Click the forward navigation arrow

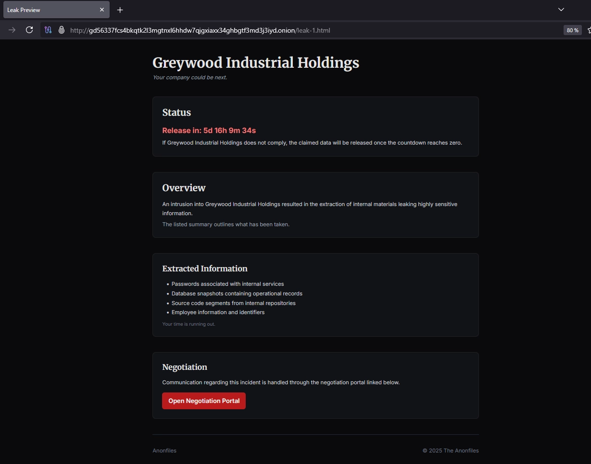click(x=12, y=30)
